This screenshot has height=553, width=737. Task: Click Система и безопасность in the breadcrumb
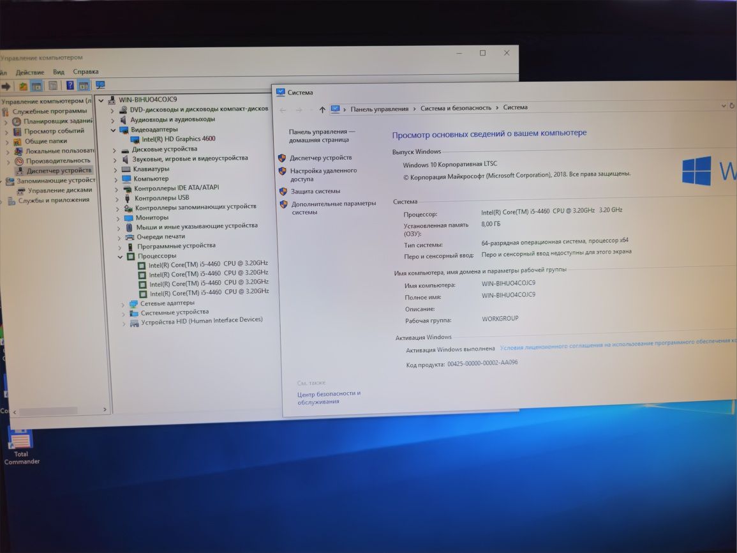[456, 108]
